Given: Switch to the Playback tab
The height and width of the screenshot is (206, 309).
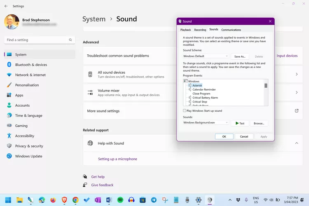Looking at the screenshot, I should (186, 30).
